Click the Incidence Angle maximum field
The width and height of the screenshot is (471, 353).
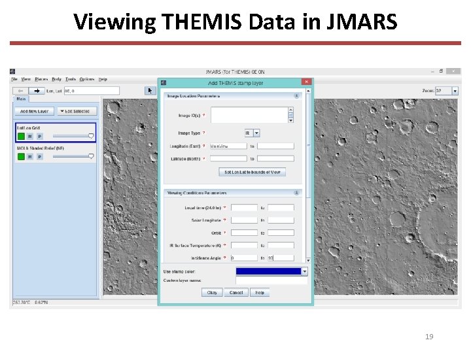(281, 258)
